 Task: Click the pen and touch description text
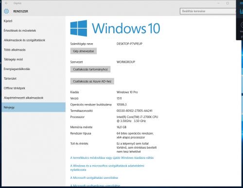click(137, 148)
